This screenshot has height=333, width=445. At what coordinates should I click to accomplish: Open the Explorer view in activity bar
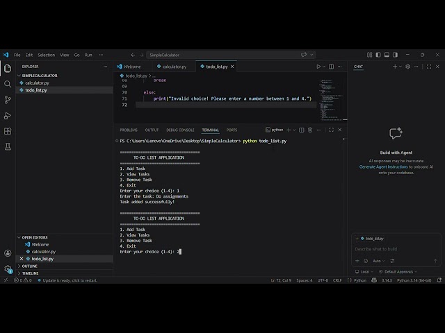(8, 68)
